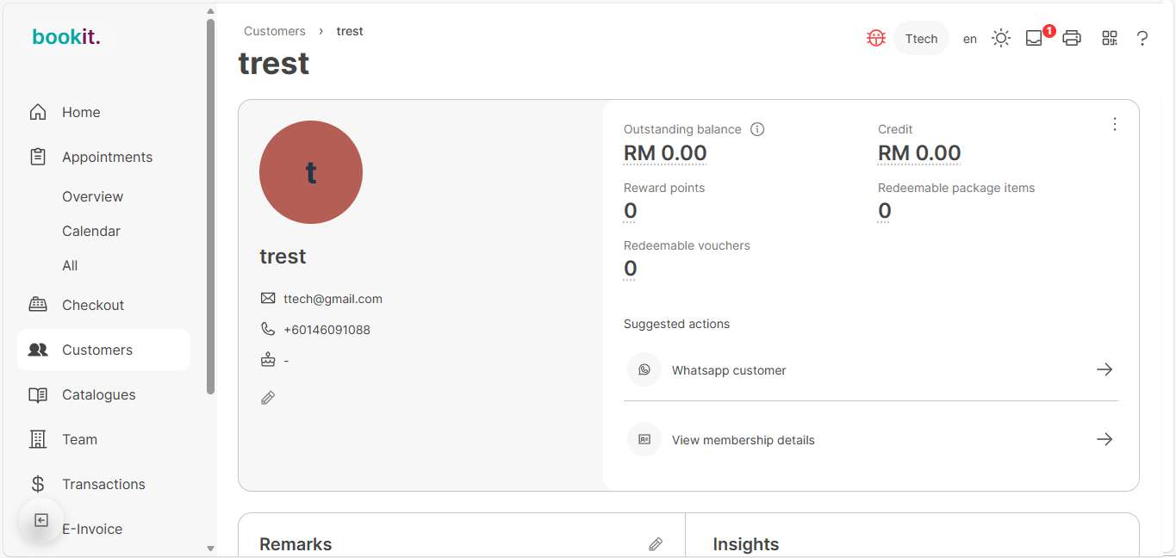The height and width of the screenshot is (558, 1176).
Task: Open the outstanding balance info tooltip icon
Action: coord(757,128)
